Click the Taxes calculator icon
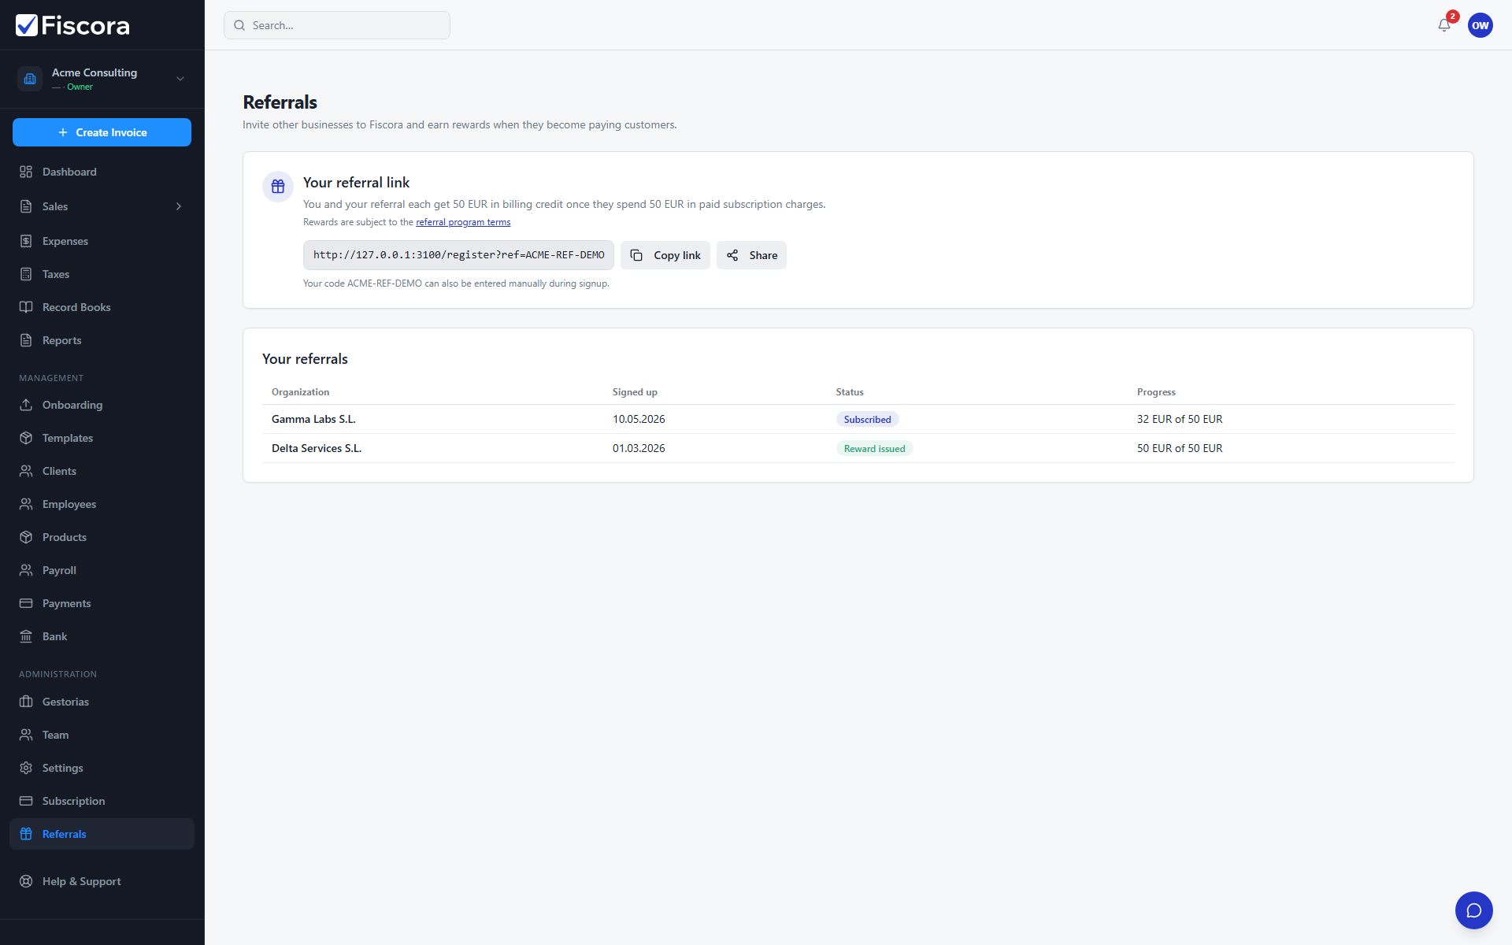Viewport: 1512px width, 945px height. [26, 274]
